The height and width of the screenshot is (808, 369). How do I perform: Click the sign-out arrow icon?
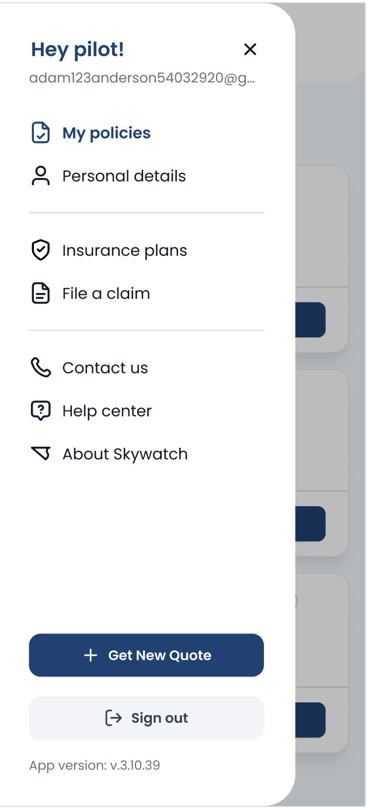pyautogui.click(x=113, y=718)
